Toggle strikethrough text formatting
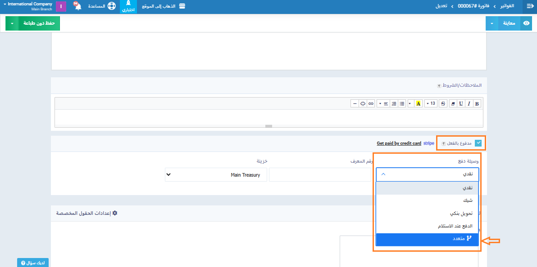This screenshot has height=267, width=537. pyautogui.click(x=443, y=103)
